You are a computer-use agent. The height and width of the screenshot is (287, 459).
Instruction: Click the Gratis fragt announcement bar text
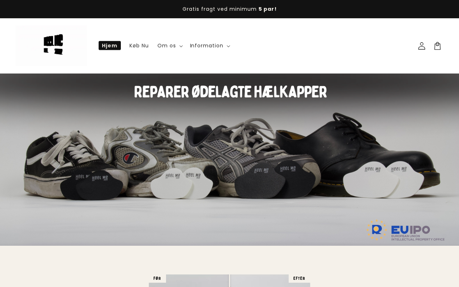point(229,9)
